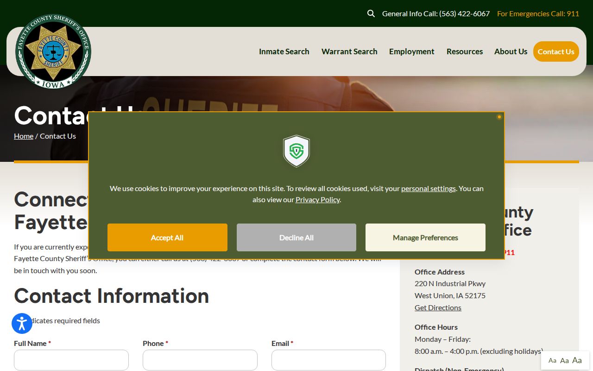Accept all cookies
This screenshot has width=593, height=371.
167,237
